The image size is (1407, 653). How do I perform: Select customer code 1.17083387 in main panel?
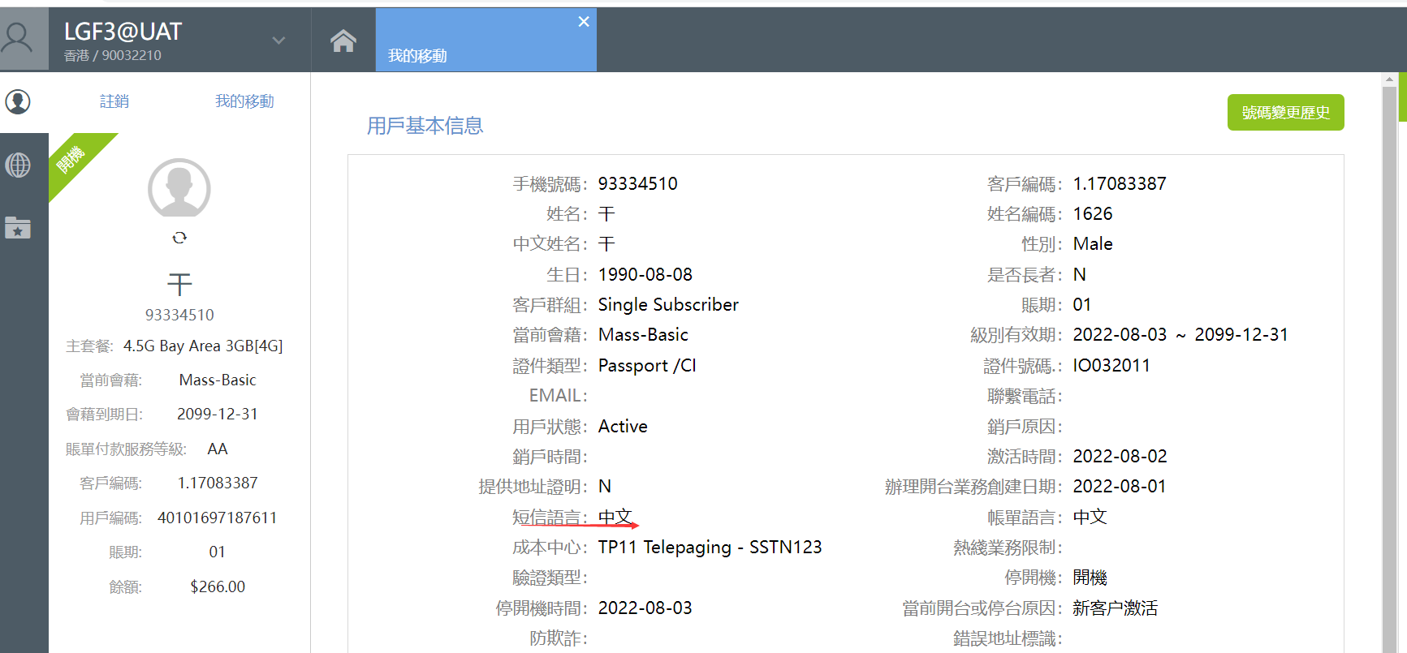coord(1120,184)
